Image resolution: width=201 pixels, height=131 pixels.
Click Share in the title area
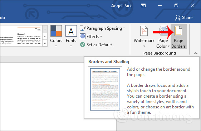coord(184,18)
